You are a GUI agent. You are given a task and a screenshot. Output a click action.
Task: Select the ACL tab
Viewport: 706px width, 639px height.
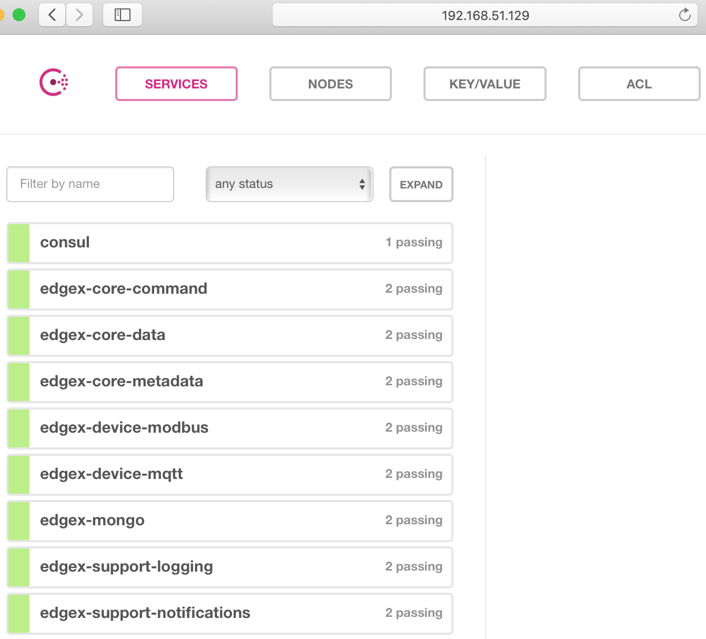click(639, 84)
